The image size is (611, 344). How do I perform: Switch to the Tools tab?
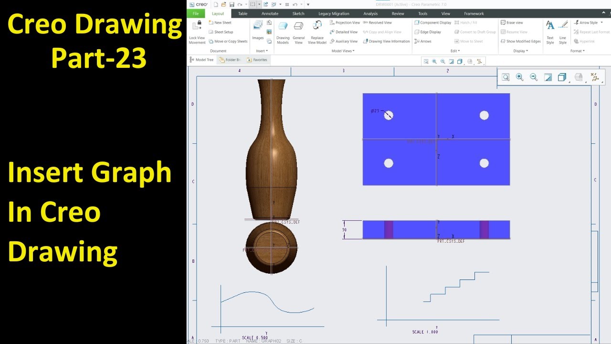422,13
